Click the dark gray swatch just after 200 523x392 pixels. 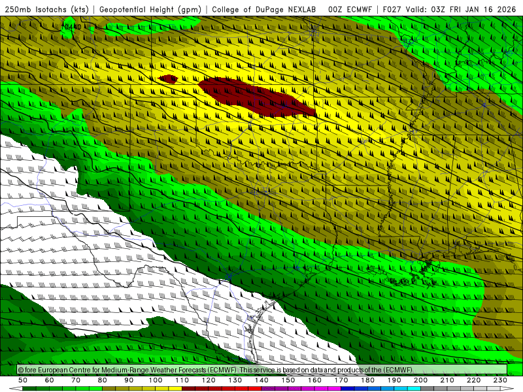tap(428, 389)
